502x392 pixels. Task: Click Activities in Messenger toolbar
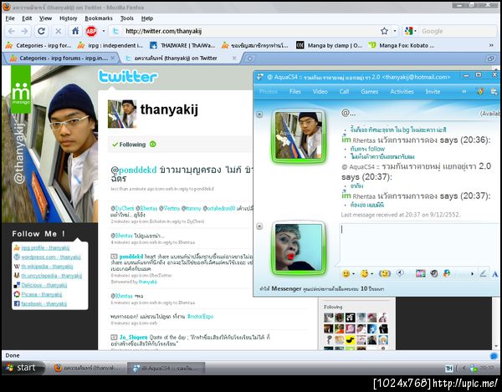(x=402, y=91)
